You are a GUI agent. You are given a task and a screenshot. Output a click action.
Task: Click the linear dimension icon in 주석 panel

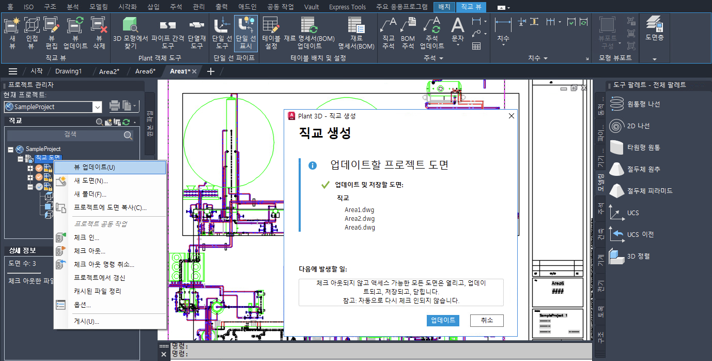476,21
